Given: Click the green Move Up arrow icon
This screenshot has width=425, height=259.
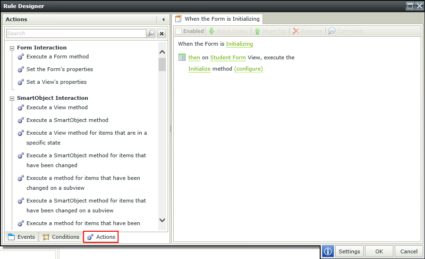Looking at the screenshot, I should (257, 31).
